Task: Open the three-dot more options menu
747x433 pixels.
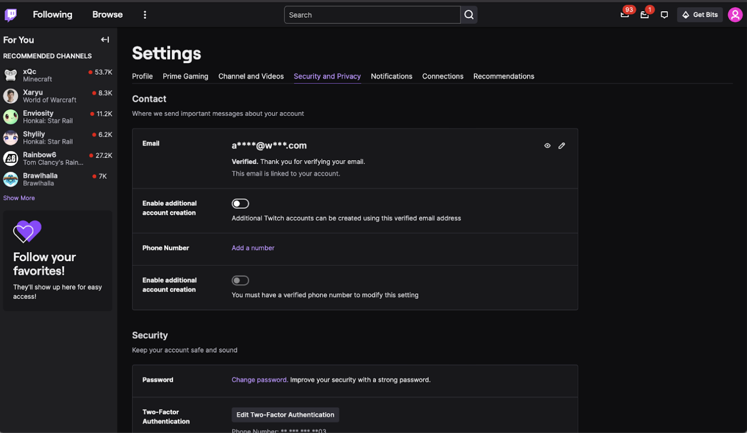Action: click(145, 15)
